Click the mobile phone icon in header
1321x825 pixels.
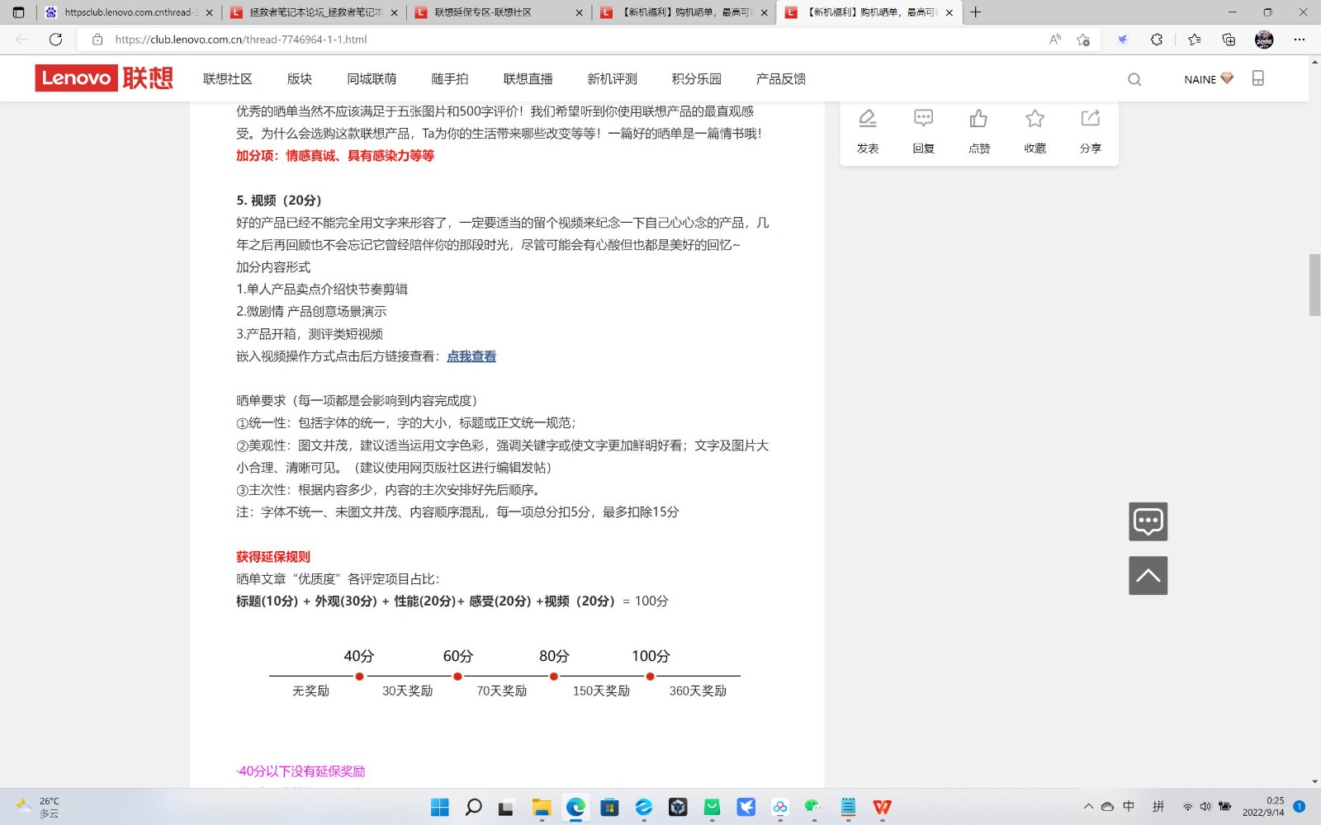[x=1258, y=78]
